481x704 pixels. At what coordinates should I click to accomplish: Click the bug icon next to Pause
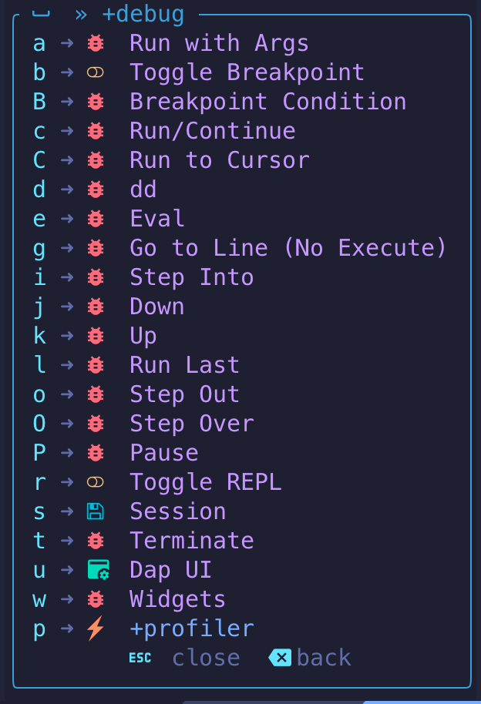tap(96, 453)
